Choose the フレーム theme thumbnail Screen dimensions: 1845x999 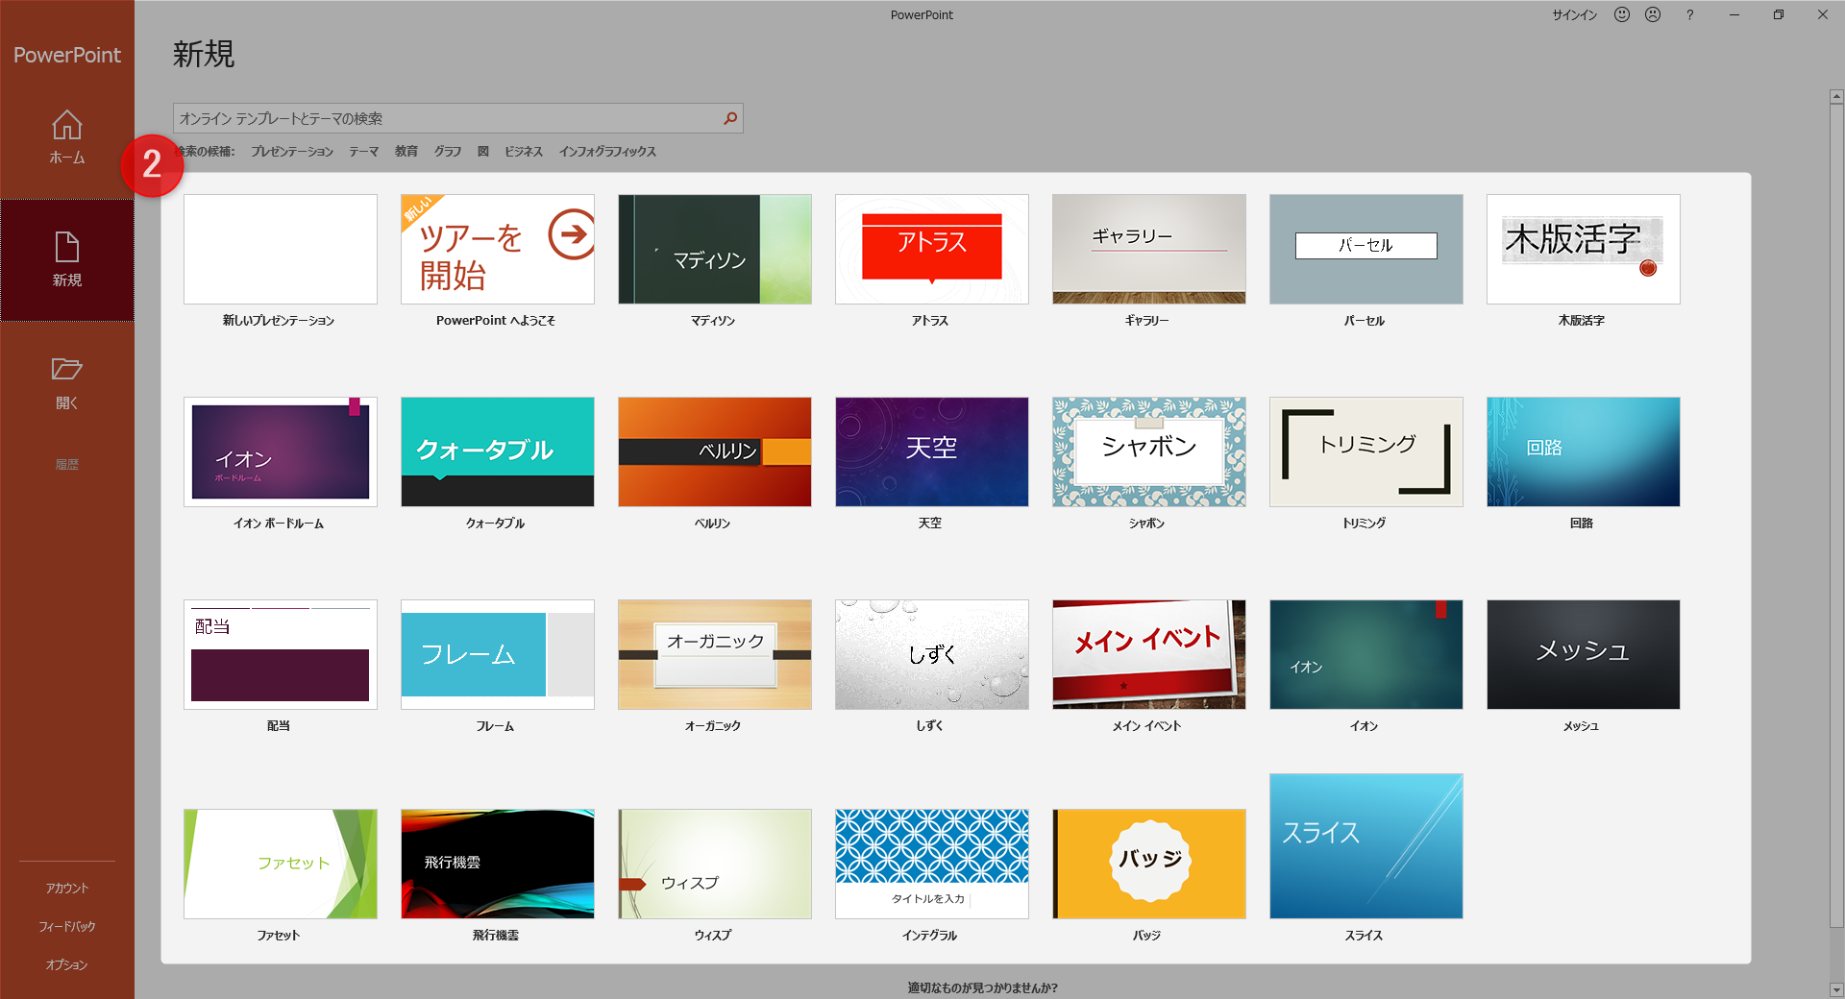pyautogui.click(x=498, y=655)
